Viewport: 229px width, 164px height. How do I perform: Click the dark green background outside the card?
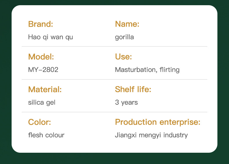coord(5,87)
